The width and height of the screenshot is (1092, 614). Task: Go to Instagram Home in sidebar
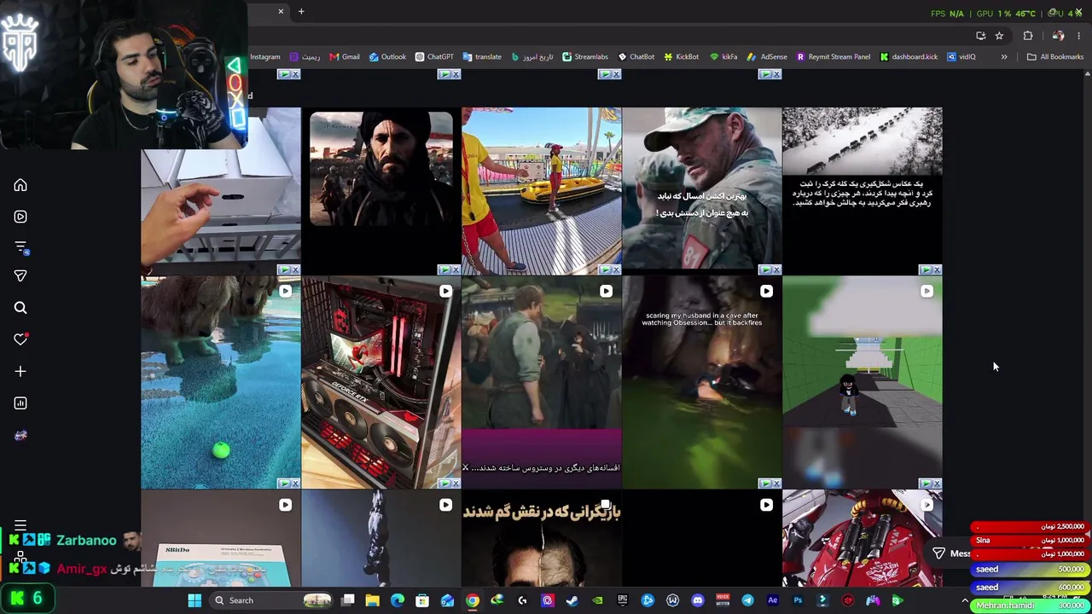20,185
